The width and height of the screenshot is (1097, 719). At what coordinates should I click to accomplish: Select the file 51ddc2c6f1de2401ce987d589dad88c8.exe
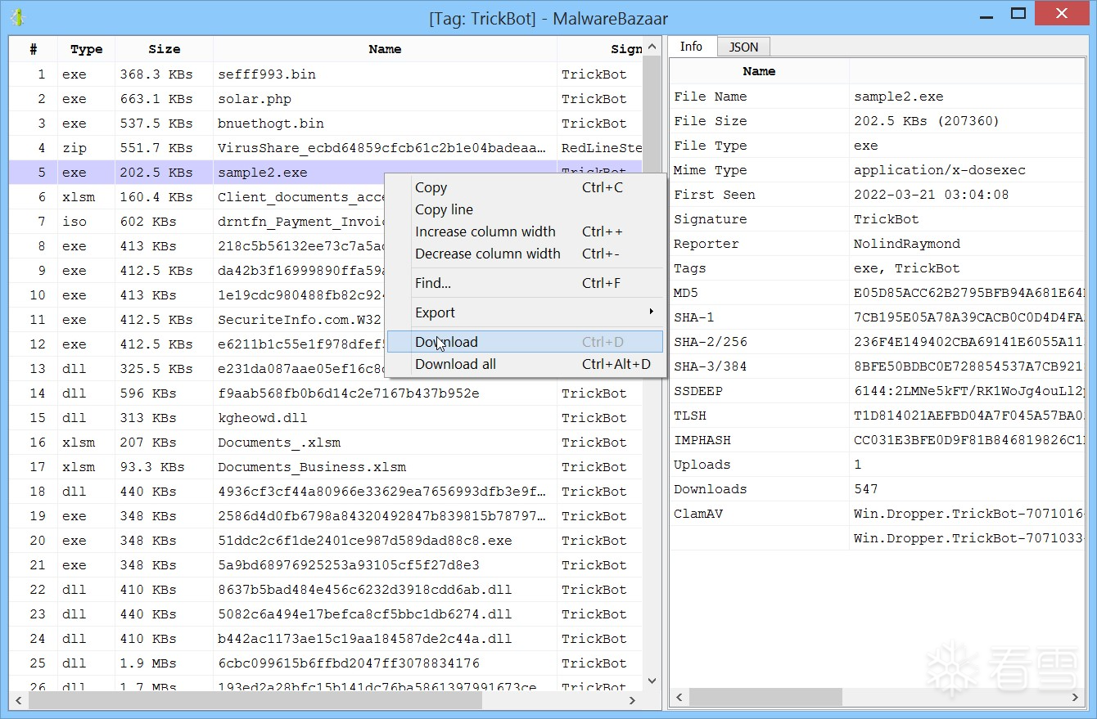(365, 541)
